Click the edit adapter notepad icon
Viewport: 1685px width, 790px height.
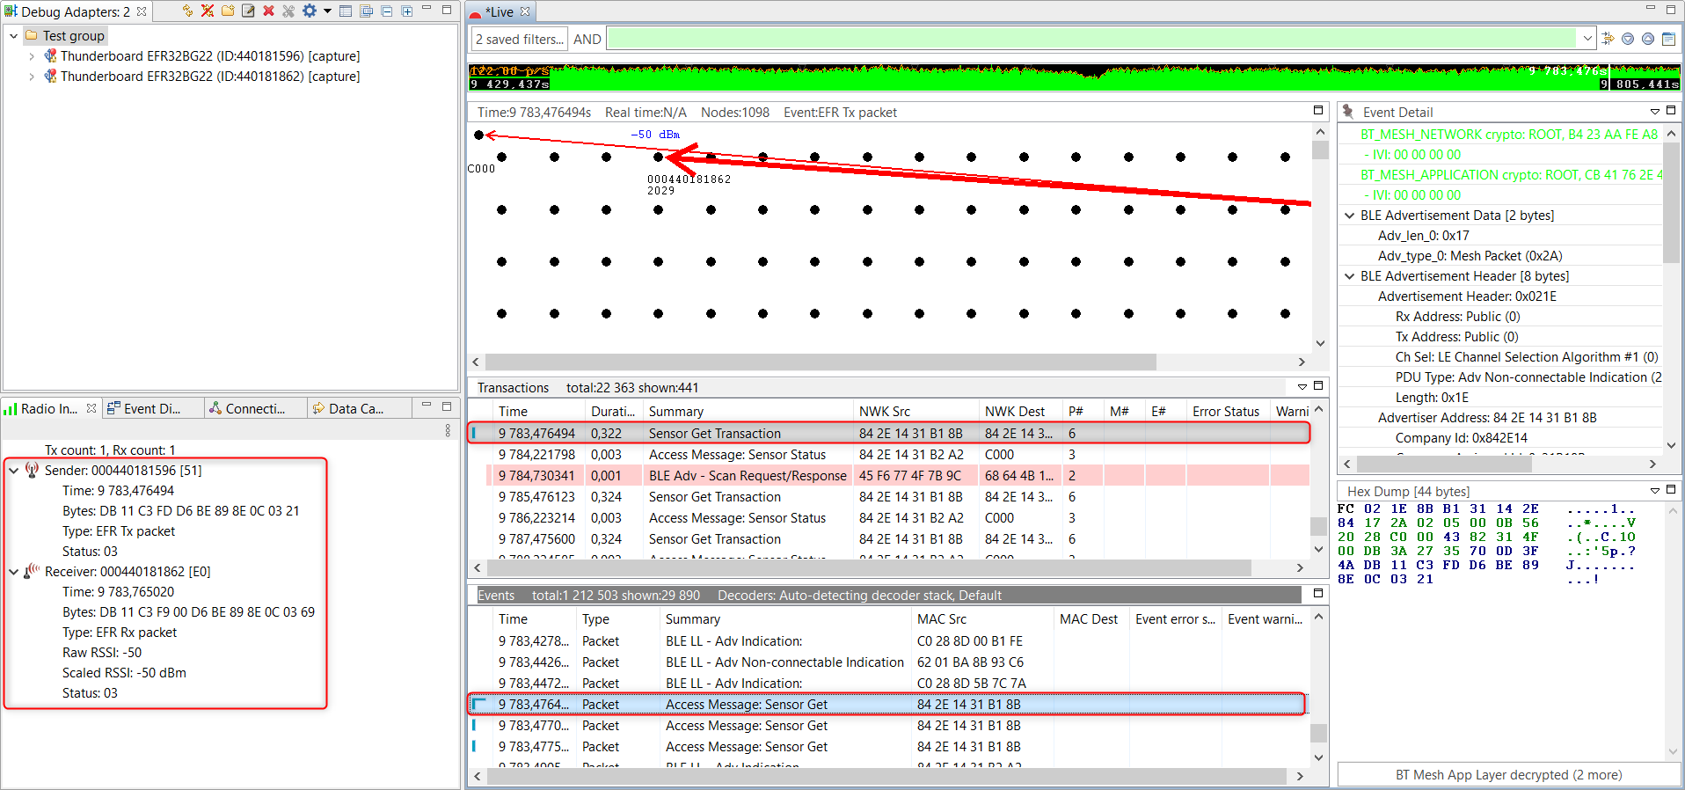click(248, 11)
